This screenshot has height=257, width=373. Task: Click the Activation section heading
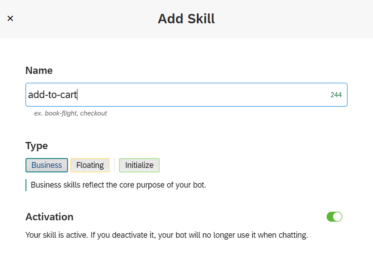pyautogui.click(x=49, y=217)
